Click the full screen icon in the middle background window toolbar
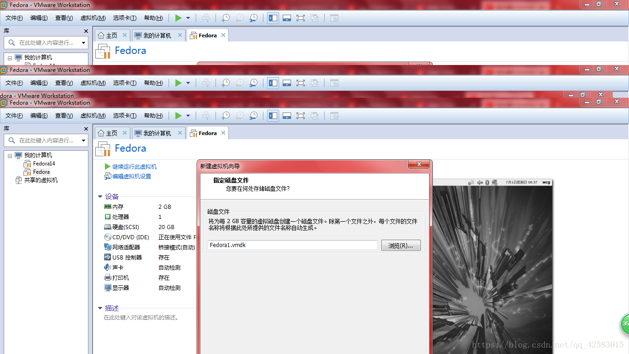Screen dimensions: 629x354 click(301, 83)
